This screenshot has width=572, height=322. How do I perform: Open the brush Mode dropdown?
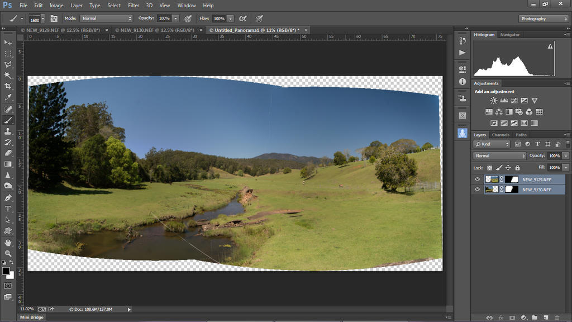point(106,18)
